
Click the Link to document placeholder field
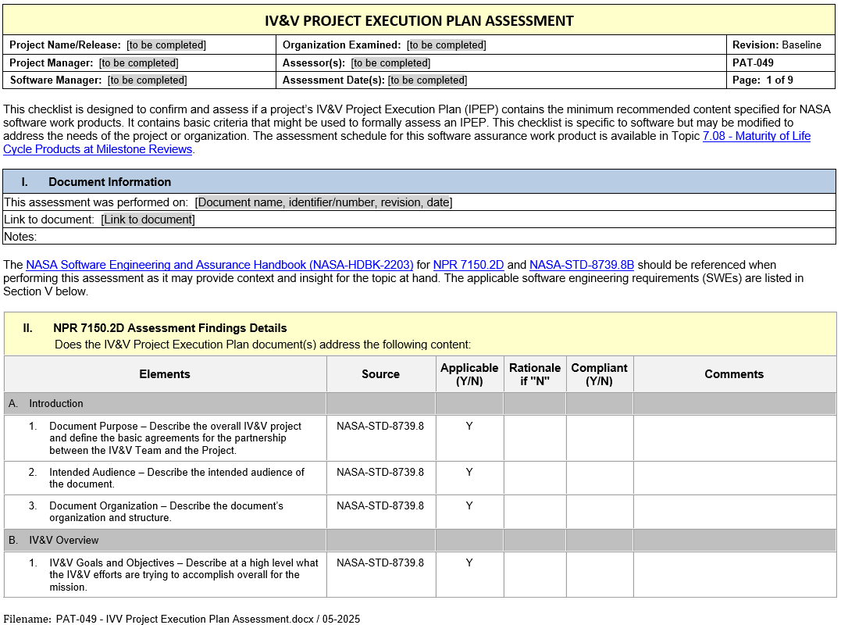point(148,220)
